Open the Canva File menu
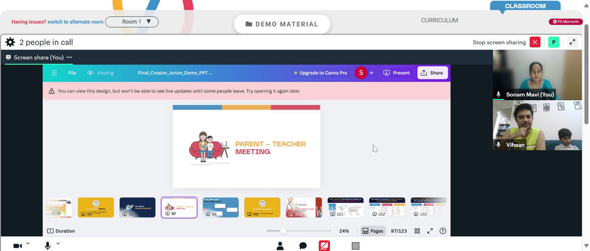The image size is (590, 251). click(x=72, y=73)
